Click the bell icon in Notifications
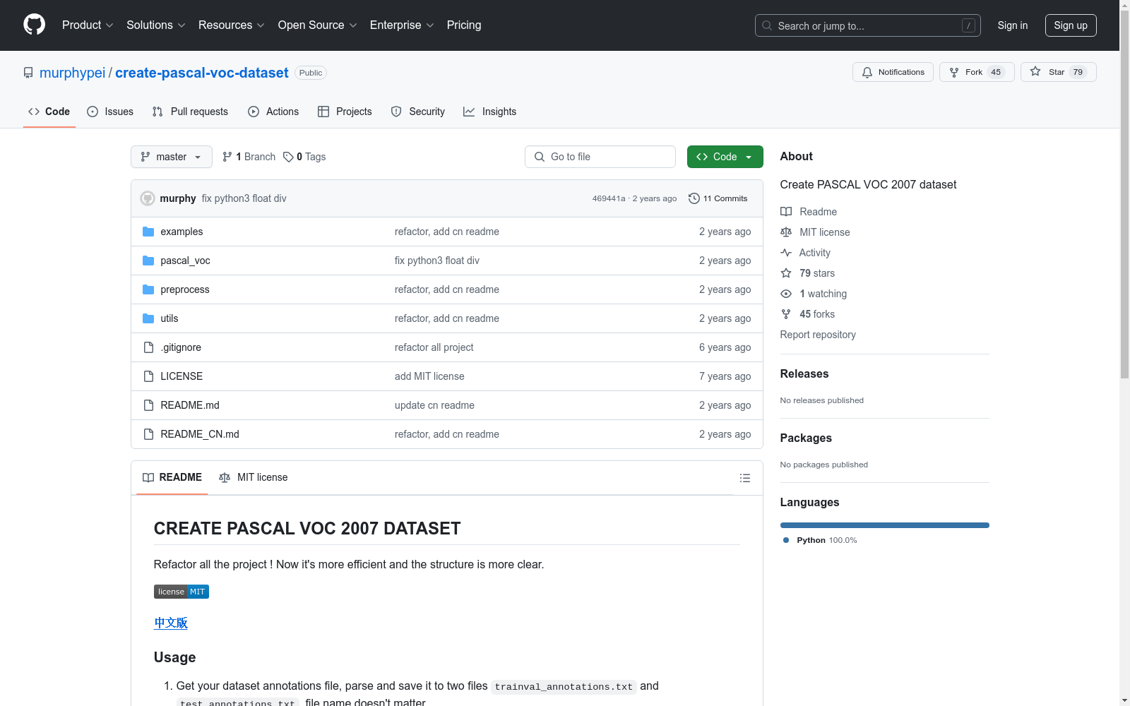The height and width of the screenshot is (706, 1130). pos(867,72)
